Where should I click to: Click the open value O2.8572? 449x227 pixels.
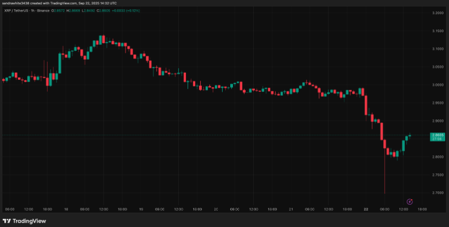point(58,10)
